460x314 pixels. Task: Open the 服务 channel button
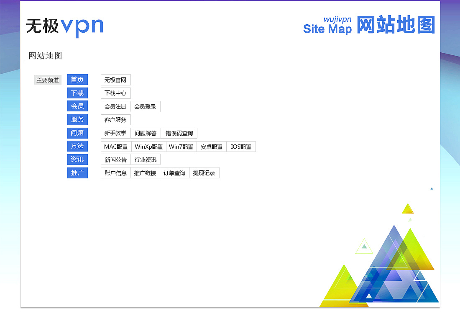77,119
